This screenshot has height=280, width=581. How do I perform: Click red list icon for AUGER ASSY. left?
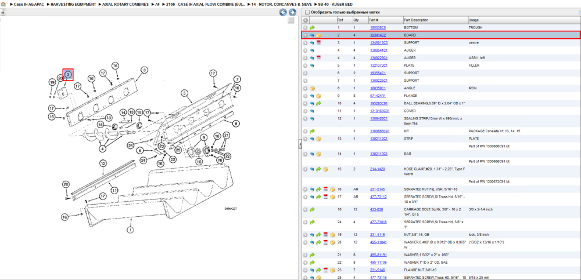pos(318,58)
